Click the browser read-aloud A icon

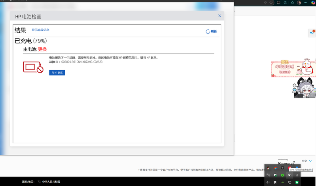[265, 2]
